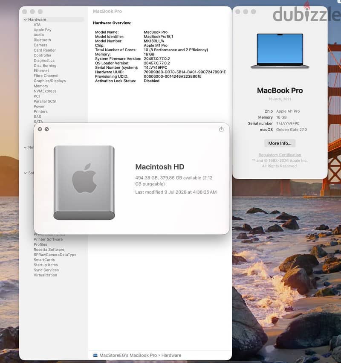Select Ethernet in the sidebar
Image resolution: width=341 pixels, height=363 pixels.
[41, 71]
